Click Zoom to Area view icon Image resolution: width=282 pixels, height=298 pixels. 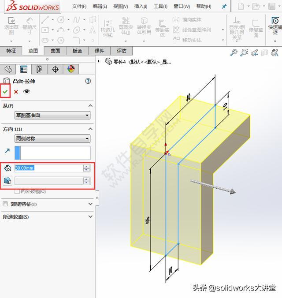[244, 52]
